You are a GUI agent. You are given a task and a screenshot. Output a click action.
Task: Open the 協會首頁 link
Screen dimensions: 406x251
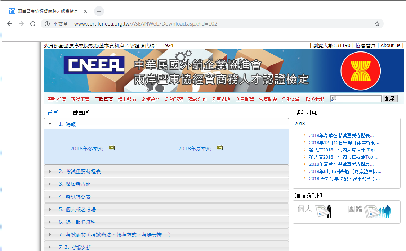(x=365, y=46)
